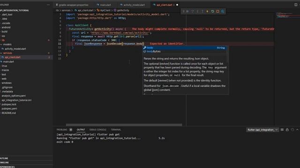Clear the output using the list icon
The image size is (300, 168).
(282, 130)
